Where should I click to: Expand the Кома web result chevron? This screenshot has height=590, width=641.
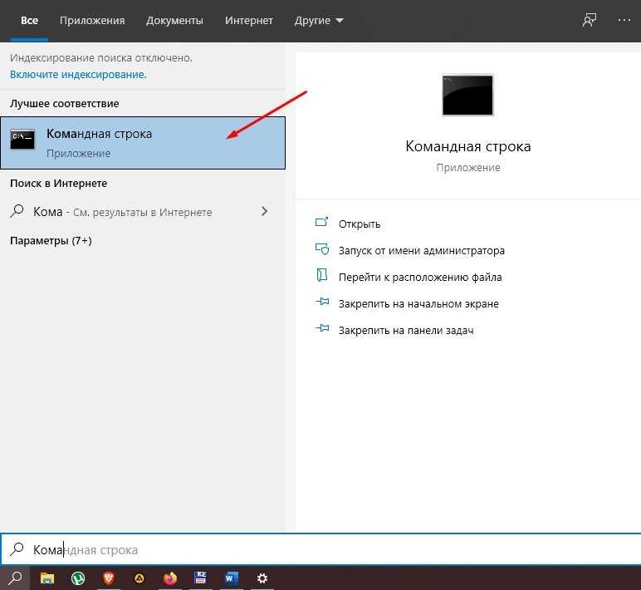(265, 211)
